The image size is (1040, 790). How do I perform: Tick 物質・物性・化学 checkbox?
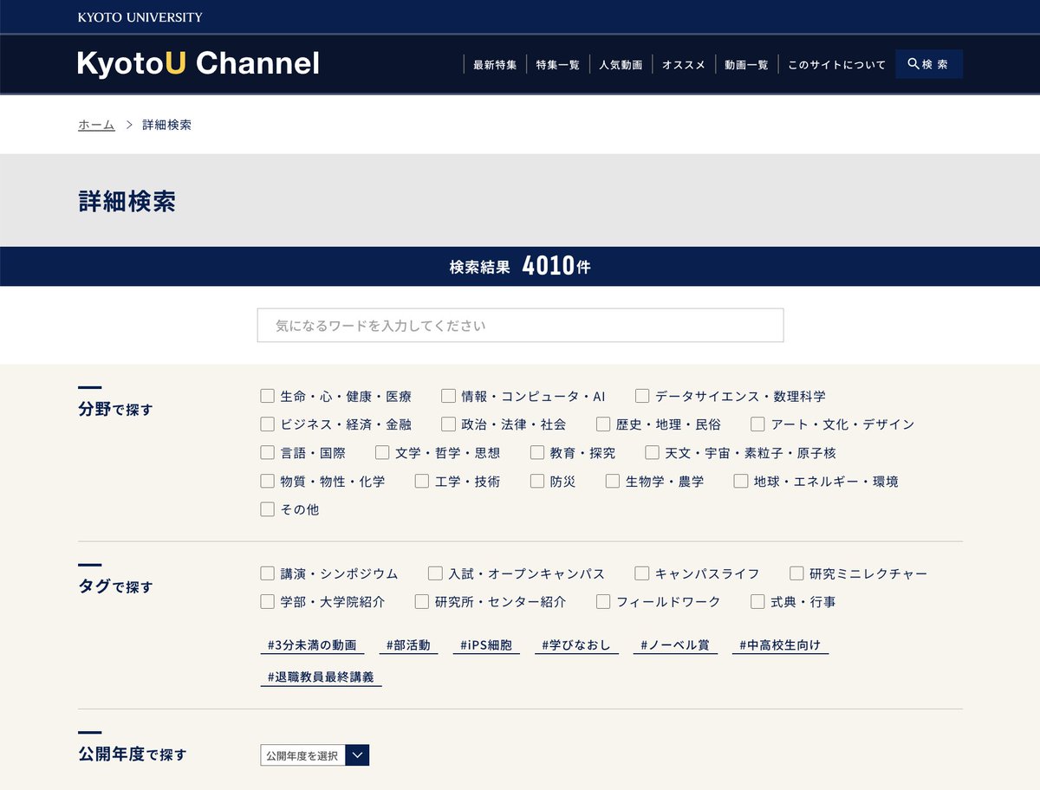point(267,482)
